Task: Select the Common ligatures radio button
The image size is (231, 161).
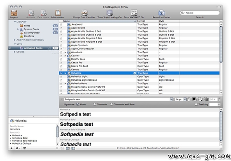Action: click(x=95, y=104)
